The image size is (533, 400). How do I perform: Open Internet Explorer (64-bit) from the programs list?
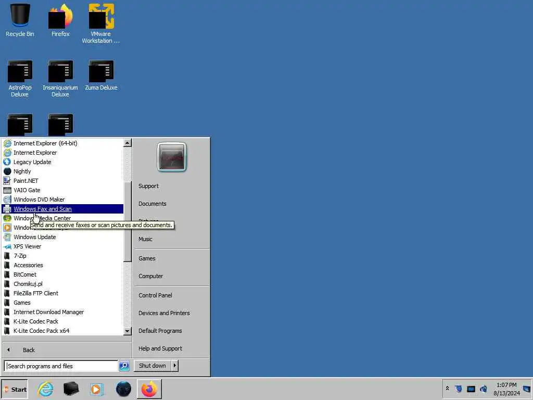[62, 143]
